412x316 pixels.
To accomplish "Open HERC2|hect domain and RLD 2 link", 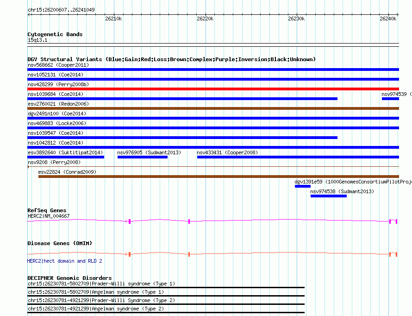I will pyautogui.click(x=65, y=261).
